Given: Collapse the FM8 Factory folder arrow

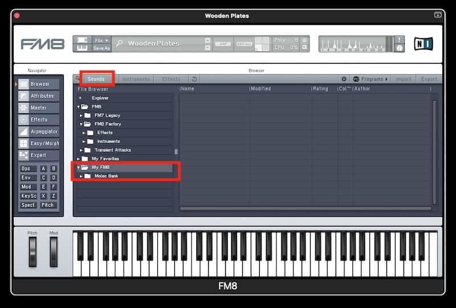Looking at the screenshot, I should click(x=81, y=124).
